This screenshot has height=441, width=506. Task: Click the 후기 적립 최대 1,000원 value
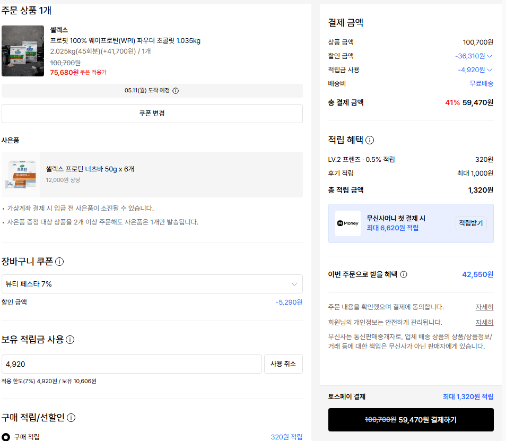tap(475, 174)
